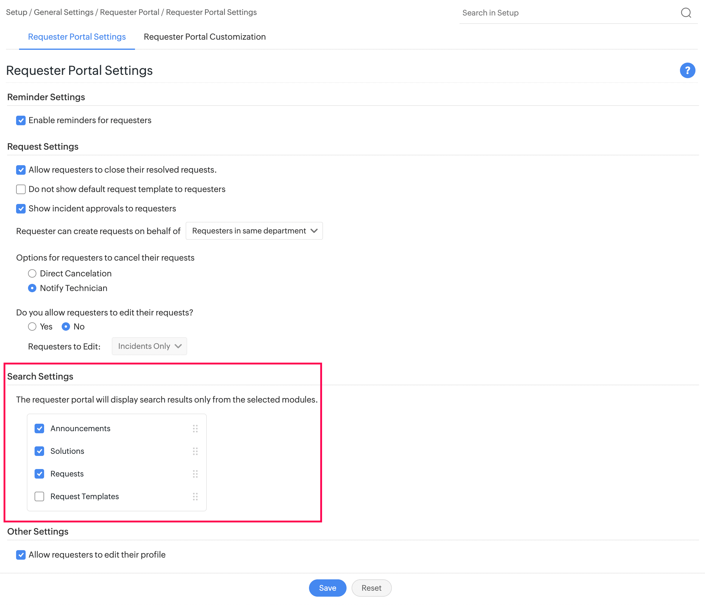The width and height of the screenshot is (705, 605).
Task: Reset the settings form
Action: click(371, 588)
